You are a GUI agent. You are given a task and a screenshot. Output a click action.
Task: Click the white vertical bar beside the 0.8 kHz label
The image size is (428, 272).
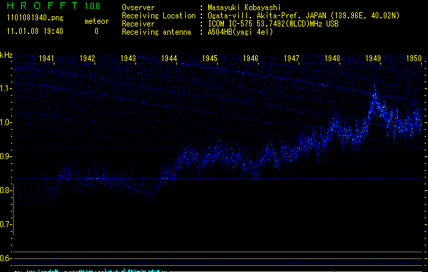point(13,209)
